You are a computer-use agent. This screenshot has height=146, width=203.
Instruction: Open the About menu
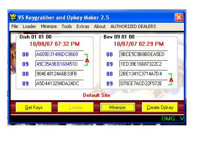click(x=100, y=26)
